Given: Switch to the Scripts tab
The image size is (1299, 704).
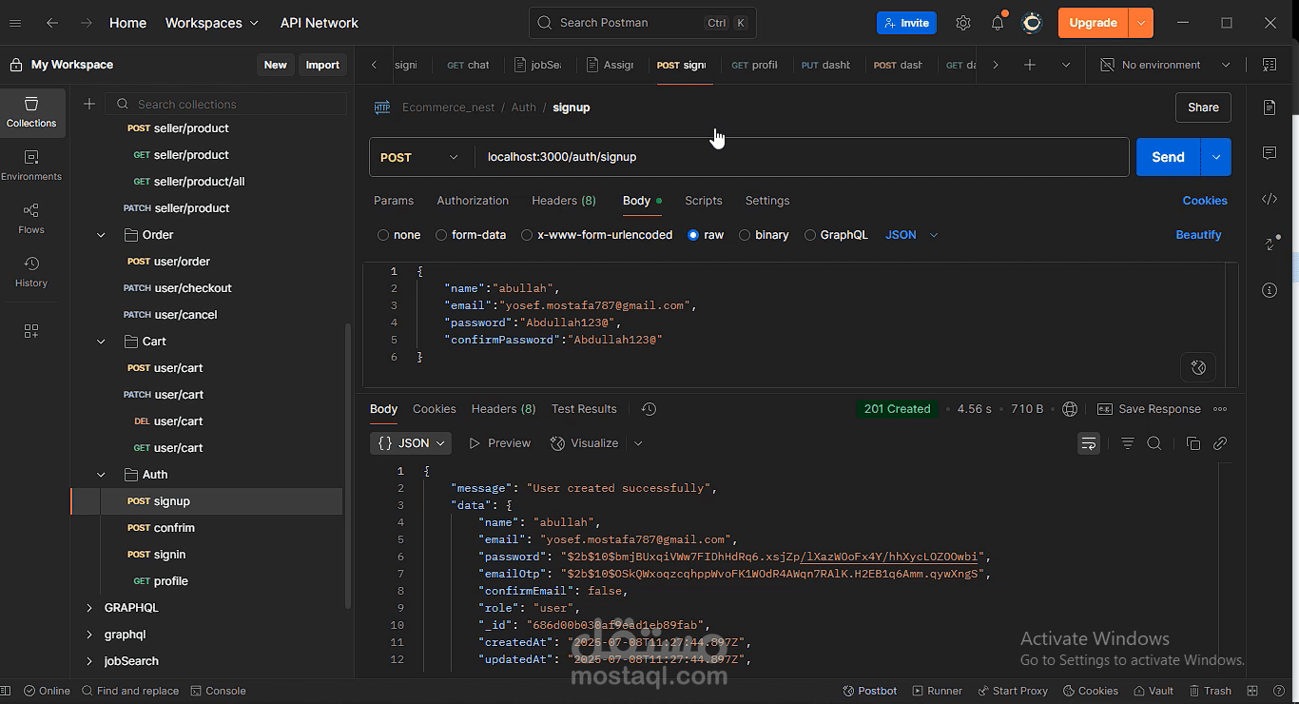Looking at the screenshot, I should (x=704, y=201).
